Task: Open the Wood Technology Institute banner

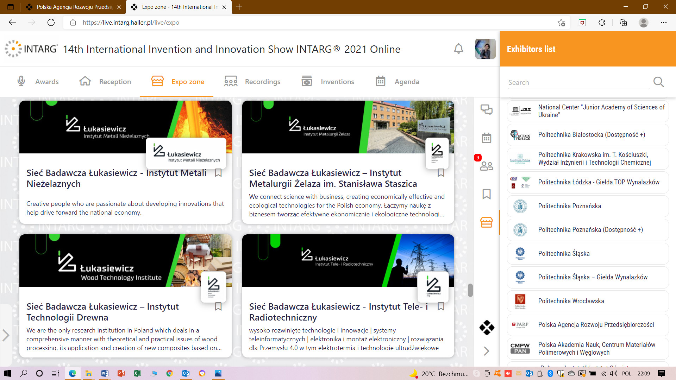Action: pyautogui.click(x=125, y=261)
